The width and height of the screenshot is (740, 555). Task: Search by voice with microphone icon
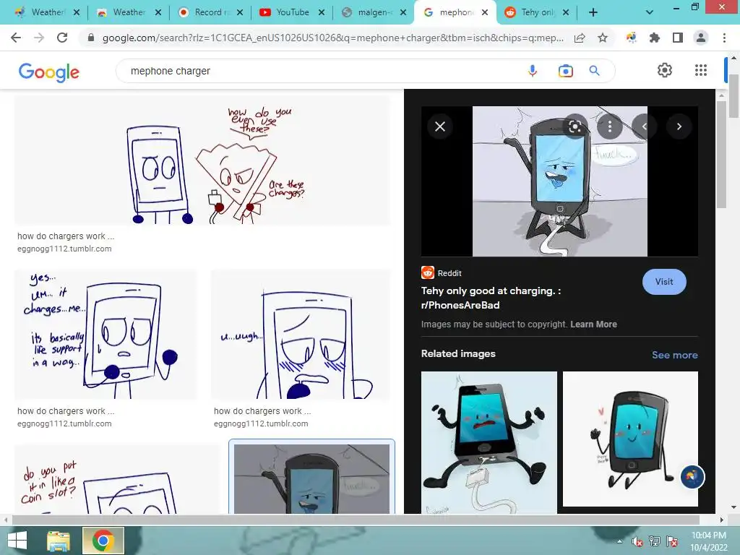533,71
